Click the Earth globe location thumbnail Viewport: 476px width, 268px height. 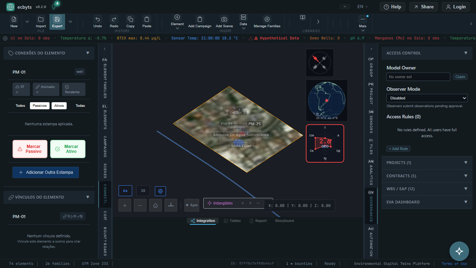(327, 100)
